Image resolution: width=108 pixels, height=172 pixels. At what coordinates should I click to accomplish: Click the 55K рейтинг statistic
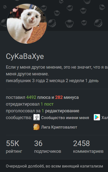pos(14,147)
